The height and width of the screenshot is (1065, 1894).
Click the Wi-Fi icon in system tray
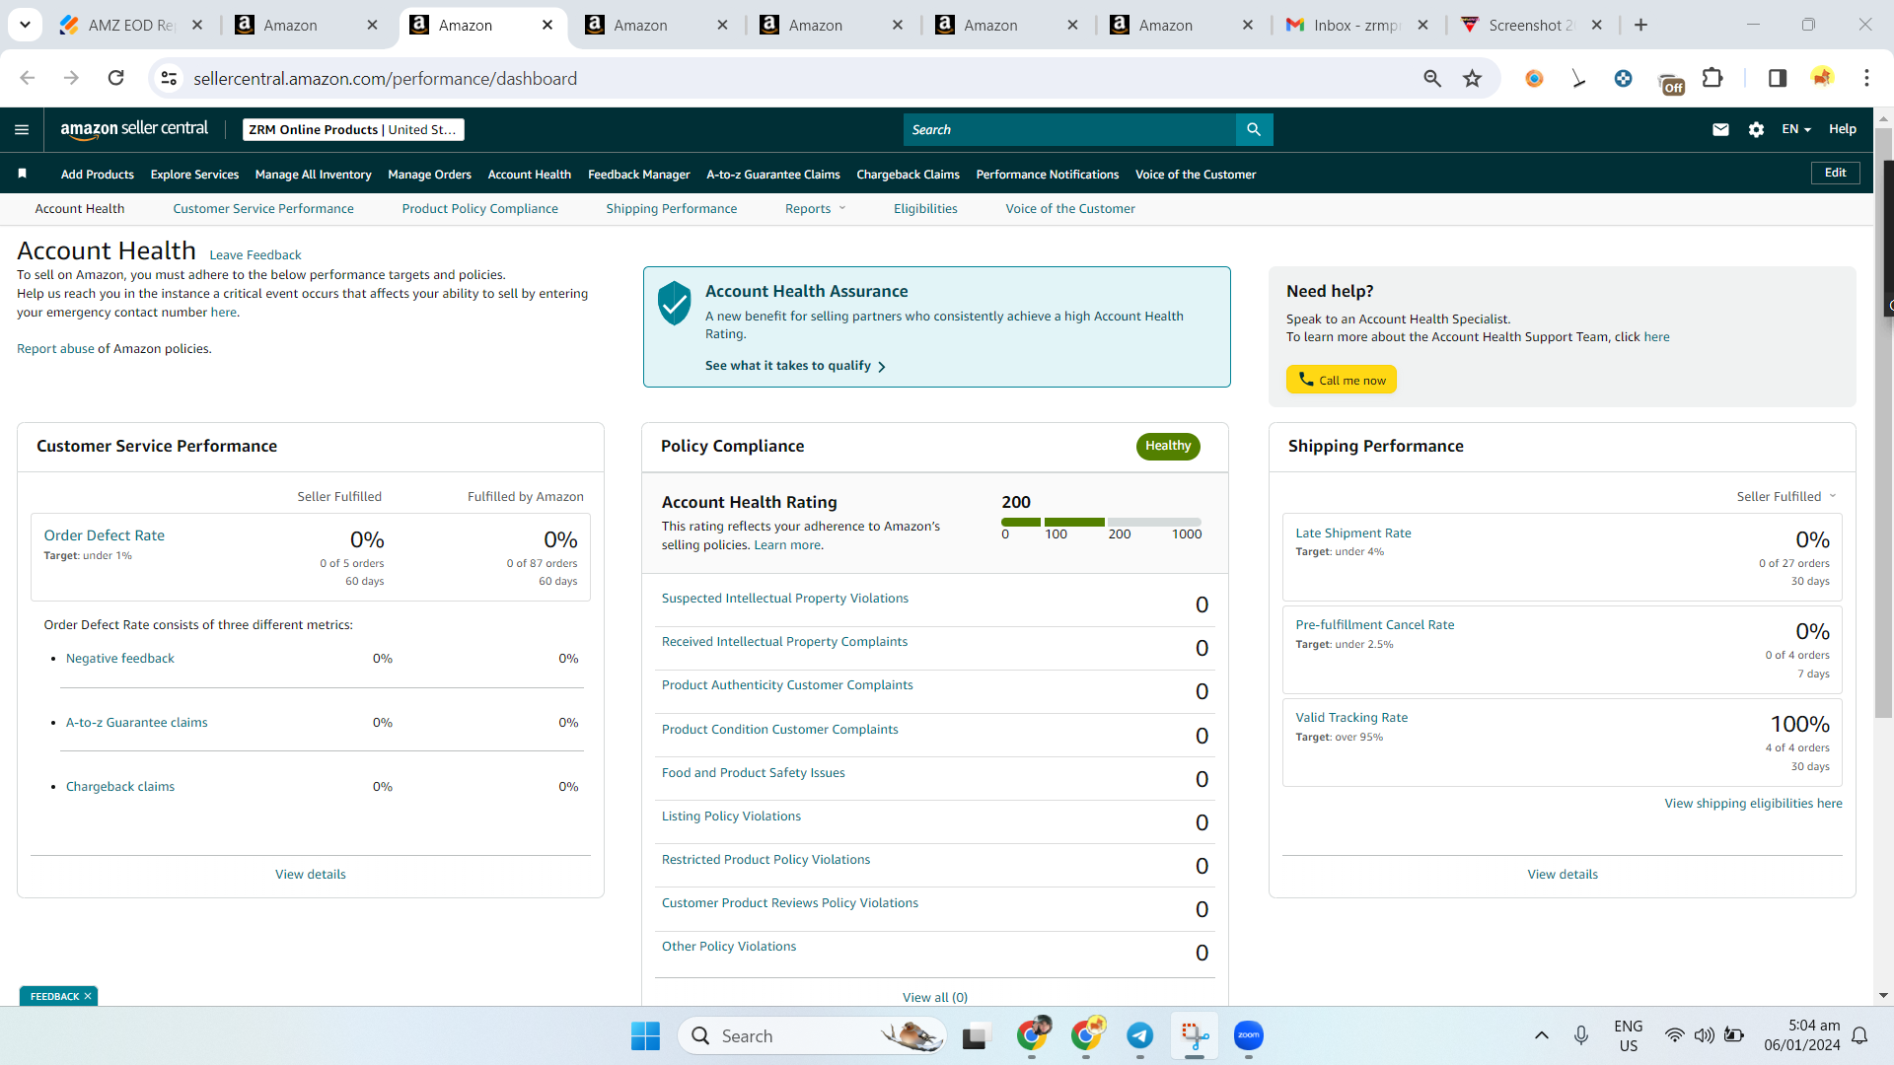1674,1035
